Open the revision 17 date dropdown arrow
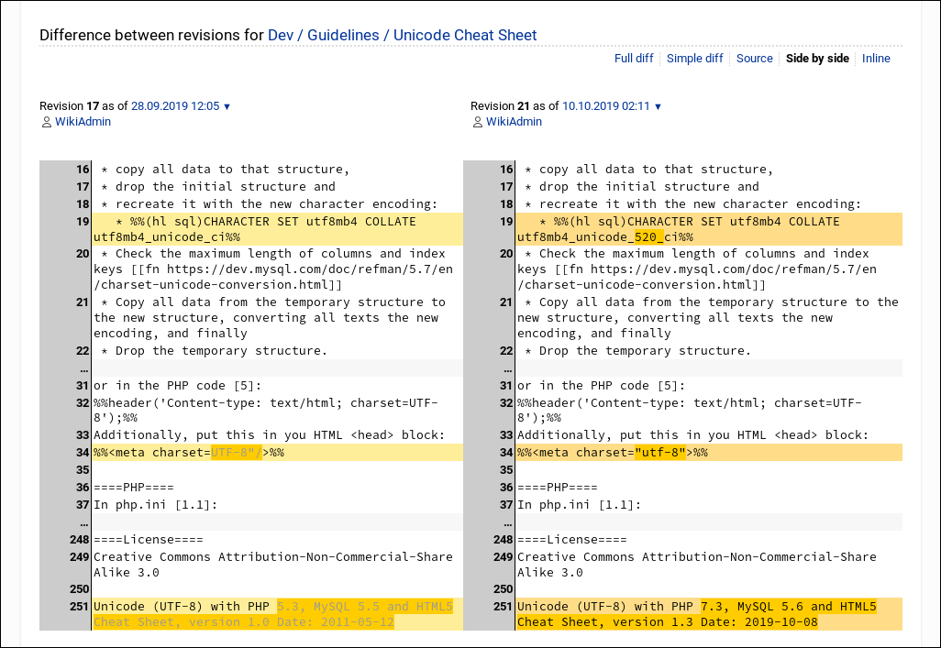 (227, 105)
